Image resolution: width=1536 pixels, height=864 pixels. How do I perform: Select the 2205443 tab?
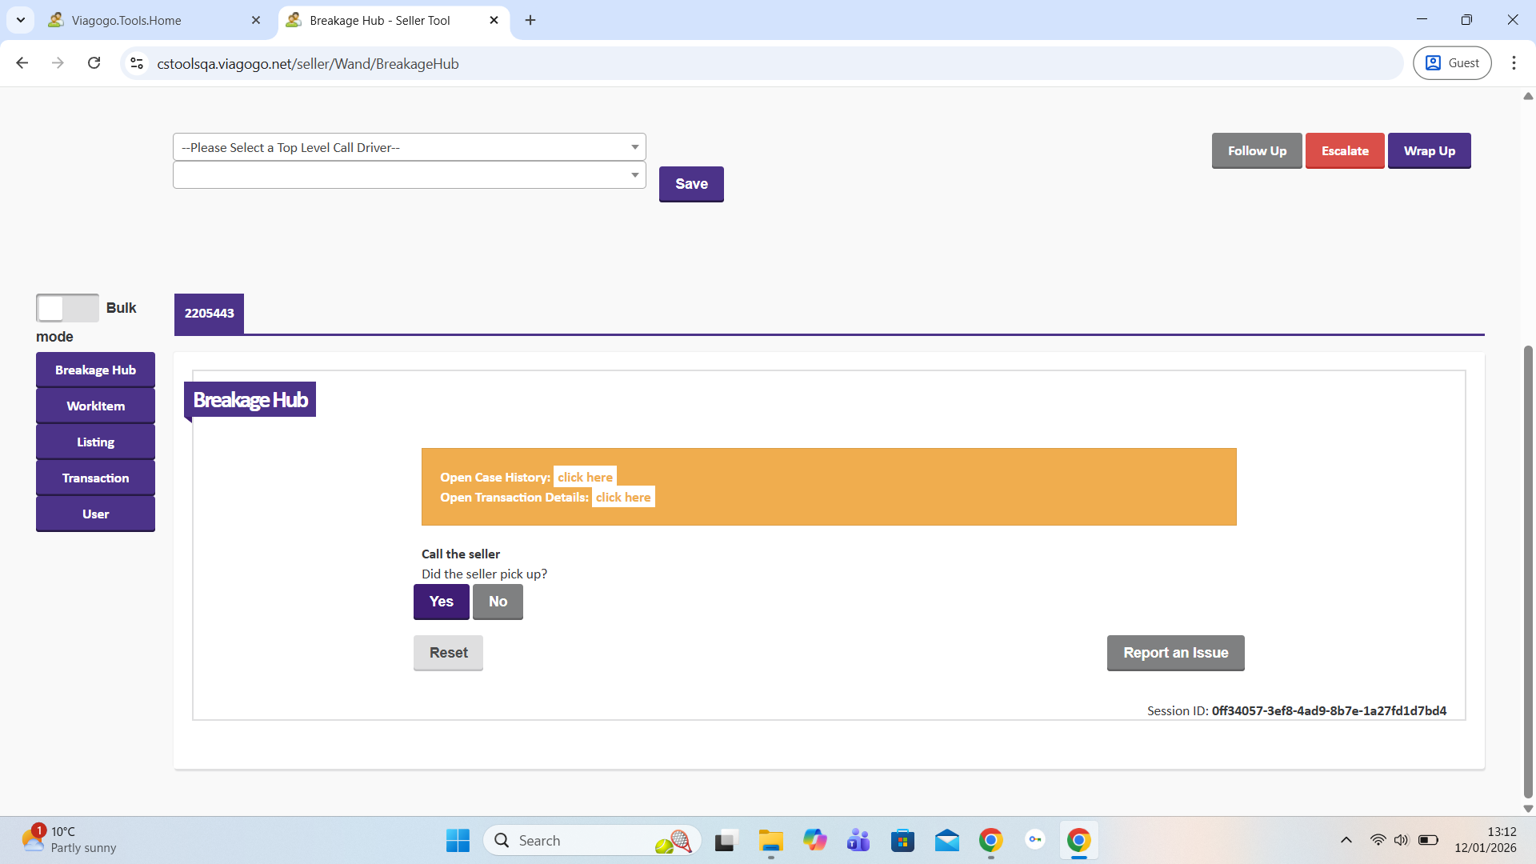(x=209, y=314)
